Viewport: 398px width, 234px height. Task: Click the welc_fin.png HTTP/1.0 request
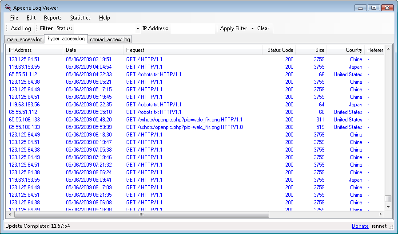[x=184, y=127]
